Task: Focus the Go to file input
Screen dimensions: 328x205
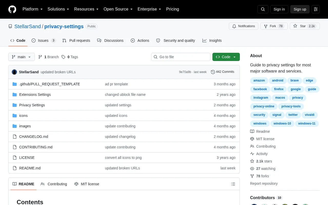Action: tap(181, 57)
